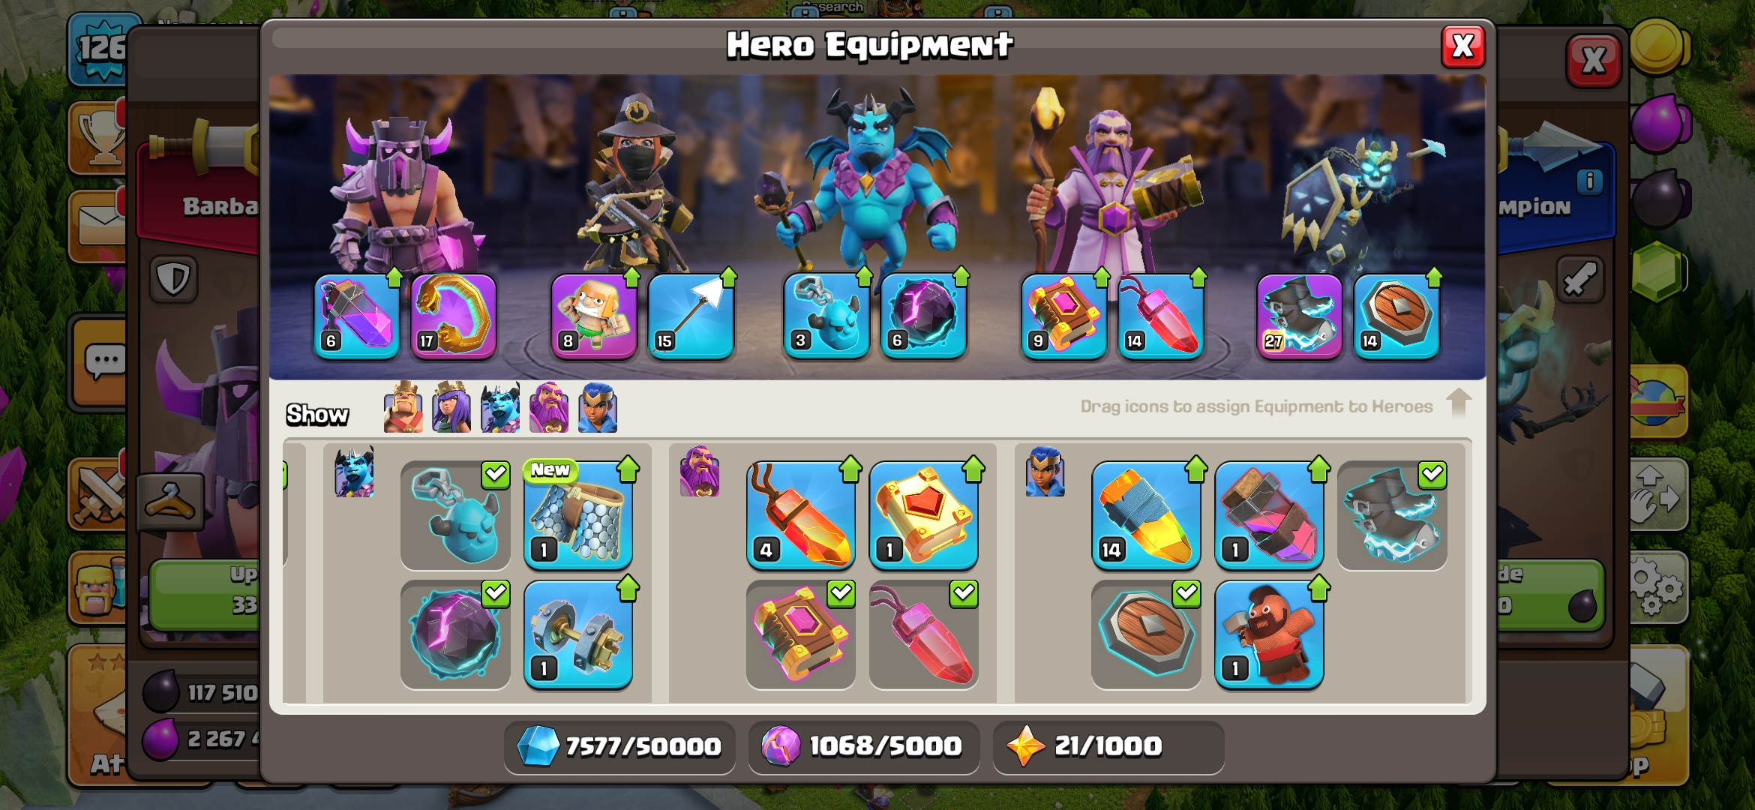Image resolution: width=1755 pixels, height=810 pixels.
Task: Select the dumbbell equipment level 1
Action: pyautogui.click(x=578, y=634)
